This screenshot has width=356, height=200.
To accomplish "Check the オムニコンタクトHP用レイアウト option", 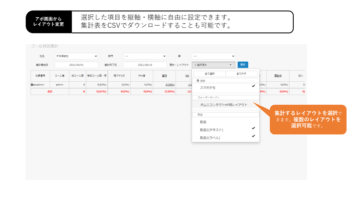I will pyautogui.click(x=226, y=105).
